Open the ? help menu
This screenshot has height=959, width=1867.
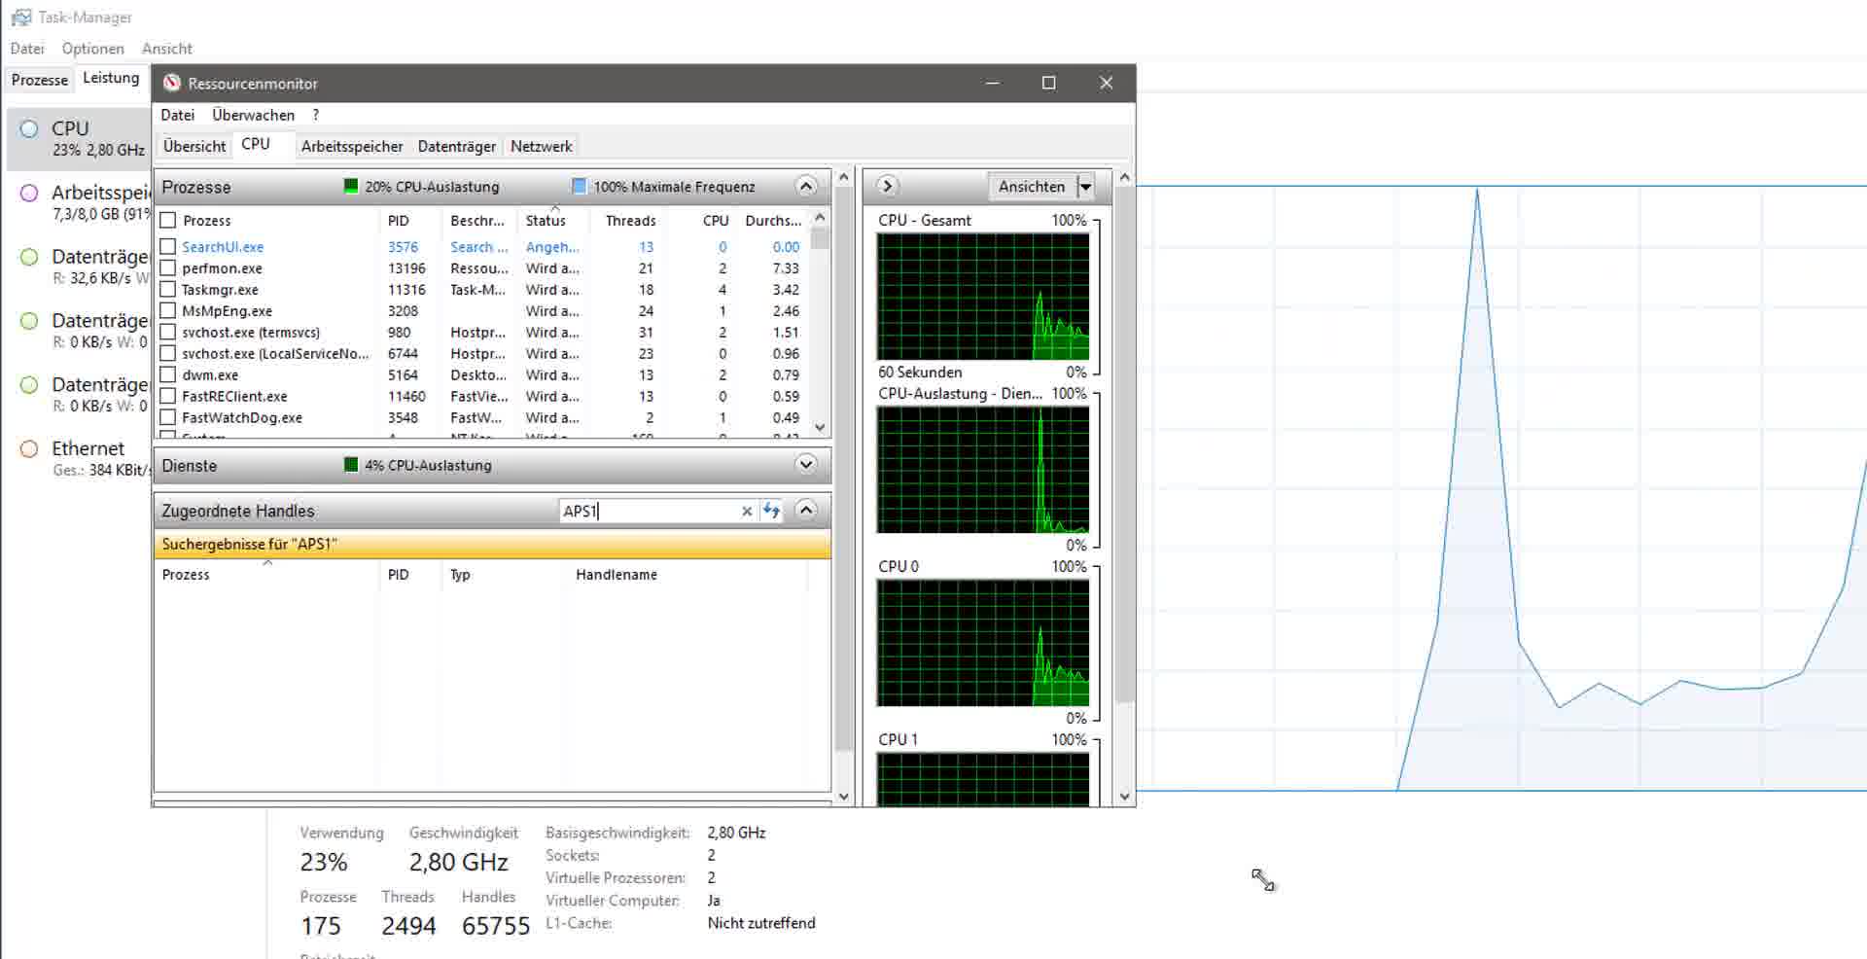point(315,115)
